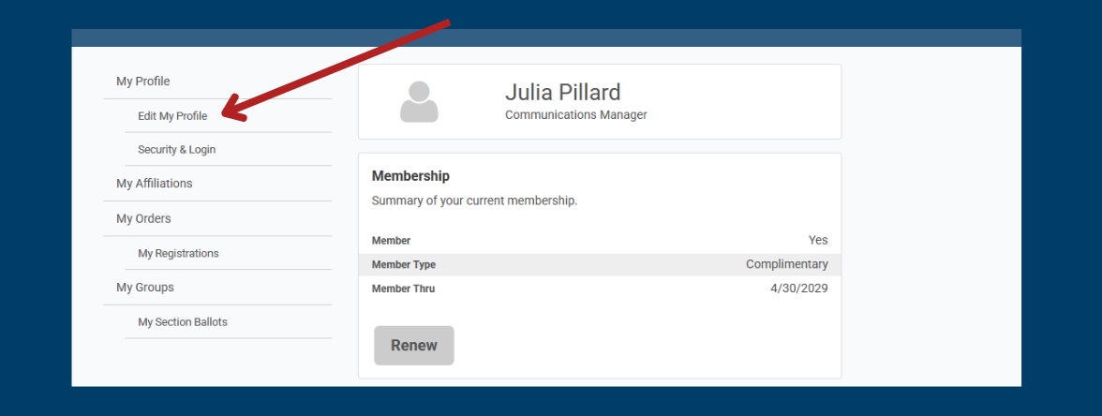Screen dimensions: 1102x416
Task: Click the Communications Manager job title
Action: pyautogui.click(x=575, y=115)
